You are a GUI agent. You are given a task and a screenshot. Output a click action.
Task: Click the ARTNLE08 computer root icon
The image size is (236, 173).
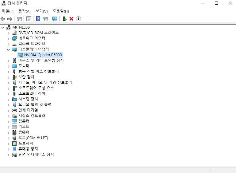9,27
